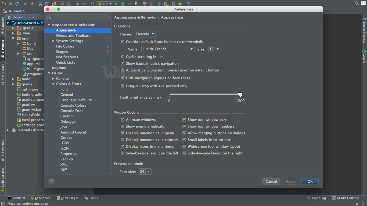Open the AVD Manager device icon
This screenshot has height=206, width=367.
coord(166,3)
